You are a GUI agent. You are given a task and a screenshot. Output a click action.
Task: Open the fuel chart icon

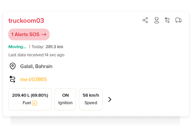(35, 103)
